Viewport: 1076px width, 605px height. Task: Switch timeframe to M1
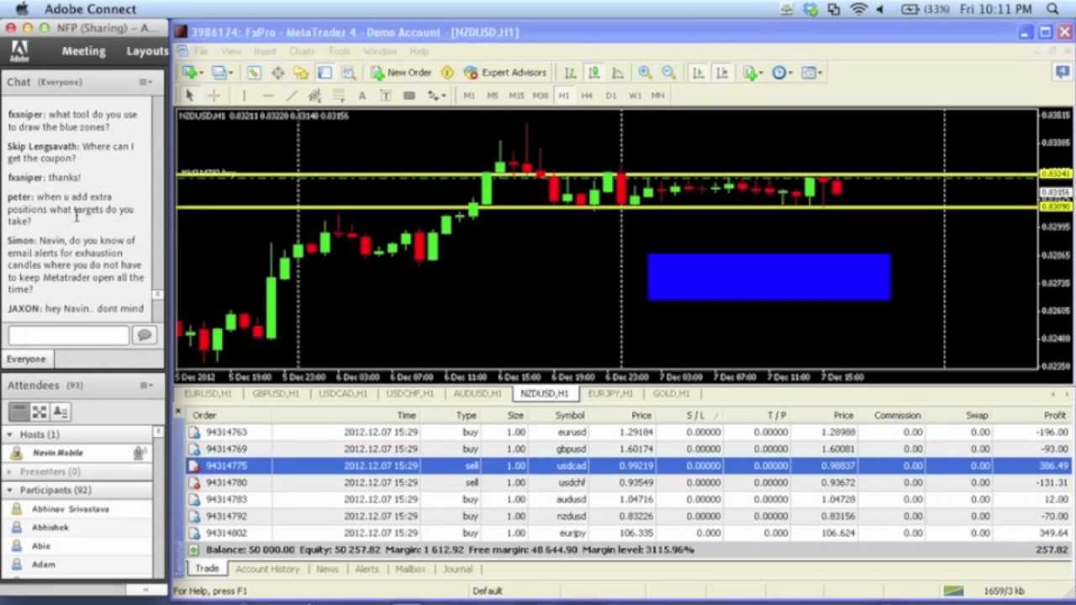point(469,95)
